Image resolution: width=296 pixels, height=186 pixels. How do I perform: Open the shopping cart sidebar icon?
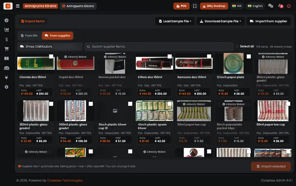tap(7, 49)
